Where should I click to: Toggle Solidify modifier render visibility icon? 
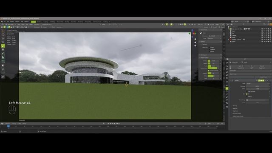tap(263, 81)
